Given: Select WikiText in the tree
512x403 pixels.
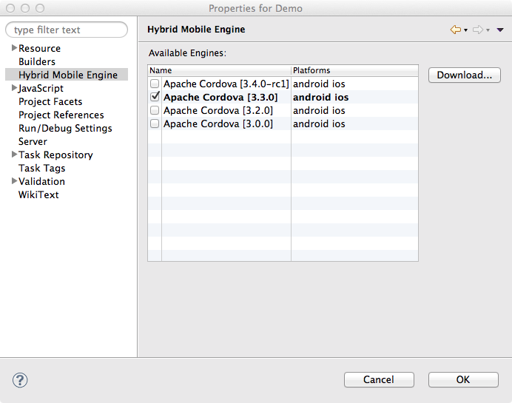Looking at the screenshot, I should tap(38, 194).
